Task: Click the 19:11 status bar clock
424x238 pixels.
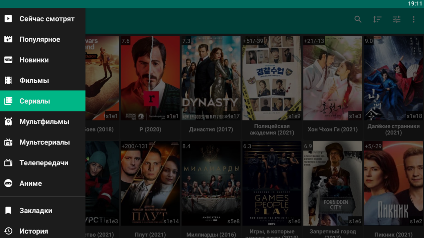Action: click(x=415, y=4)
